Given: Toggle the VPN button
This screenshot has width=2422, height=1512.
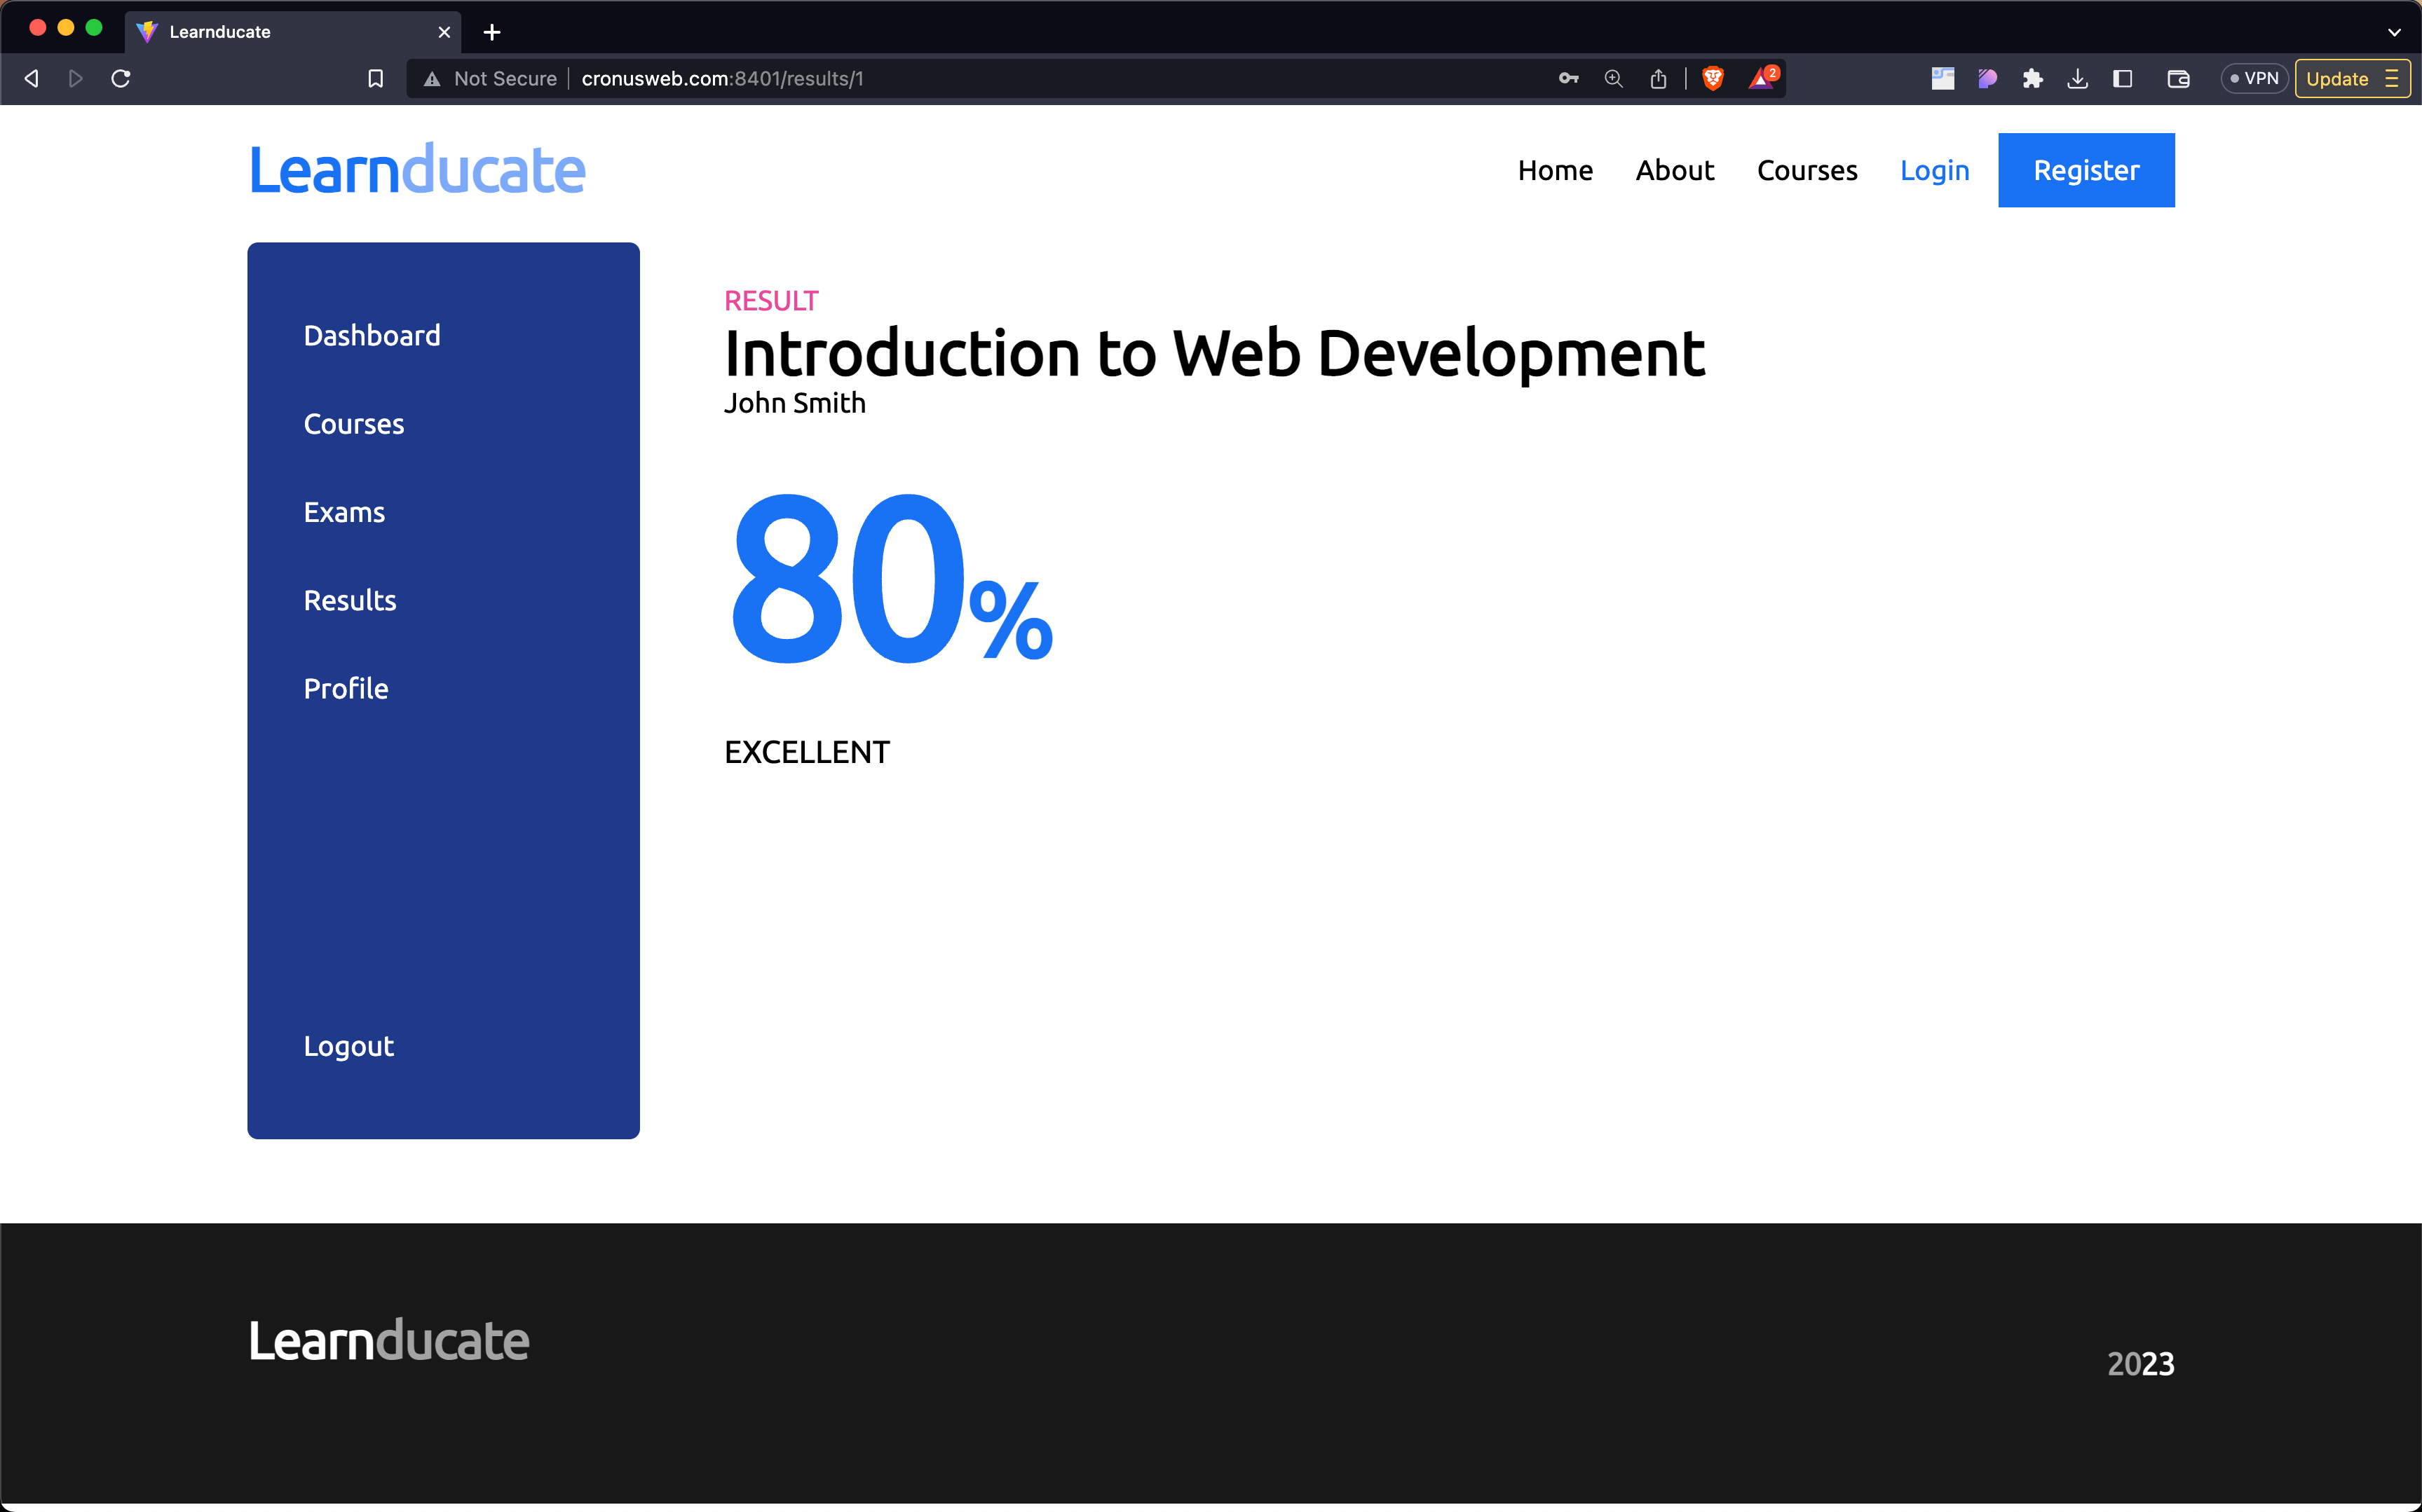Looking at the screenshot, I should point(2254,78).
